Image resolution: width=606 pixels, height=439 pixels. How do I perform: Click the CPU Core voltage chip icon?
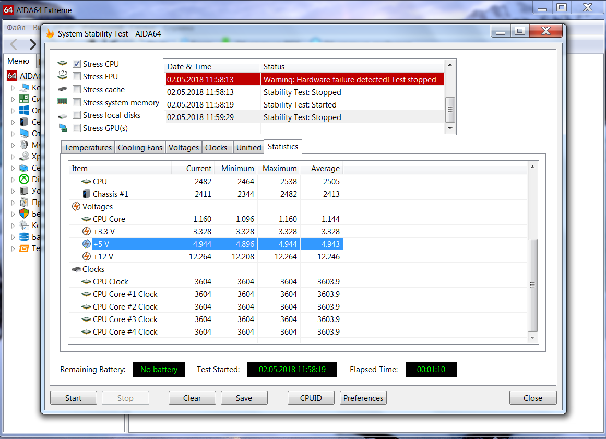click(x=86, y=219)
